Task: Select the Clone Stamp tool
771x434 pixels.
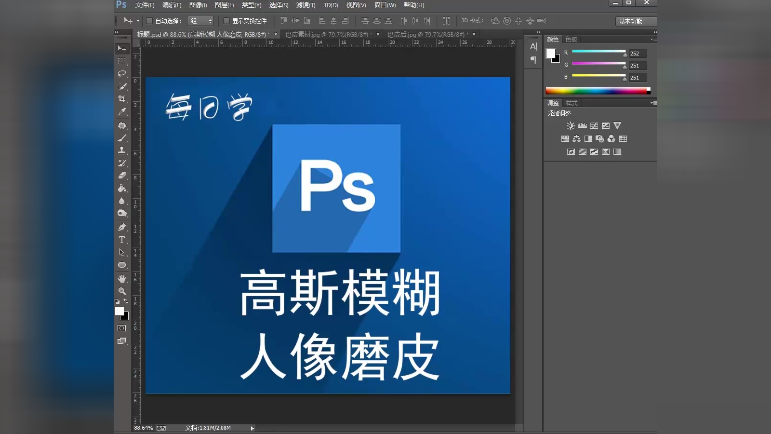Action: tap(122, 150)
